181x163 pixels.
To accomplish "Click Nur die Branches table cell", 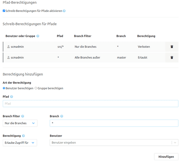I will point(85,46).
